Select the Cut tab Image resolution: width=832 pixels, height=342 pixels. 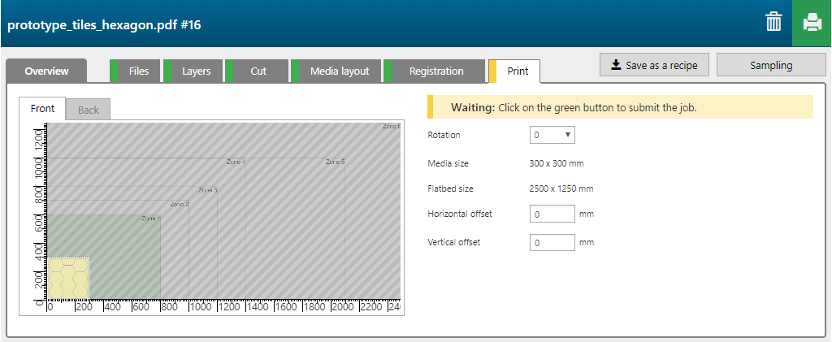coord(258,71)
